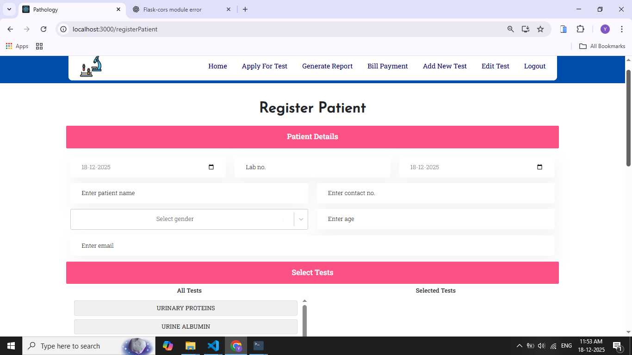This screenshot has height=355, width=632.
Task: Click Logout in the navbar
Action: click(x=534, y=66)
